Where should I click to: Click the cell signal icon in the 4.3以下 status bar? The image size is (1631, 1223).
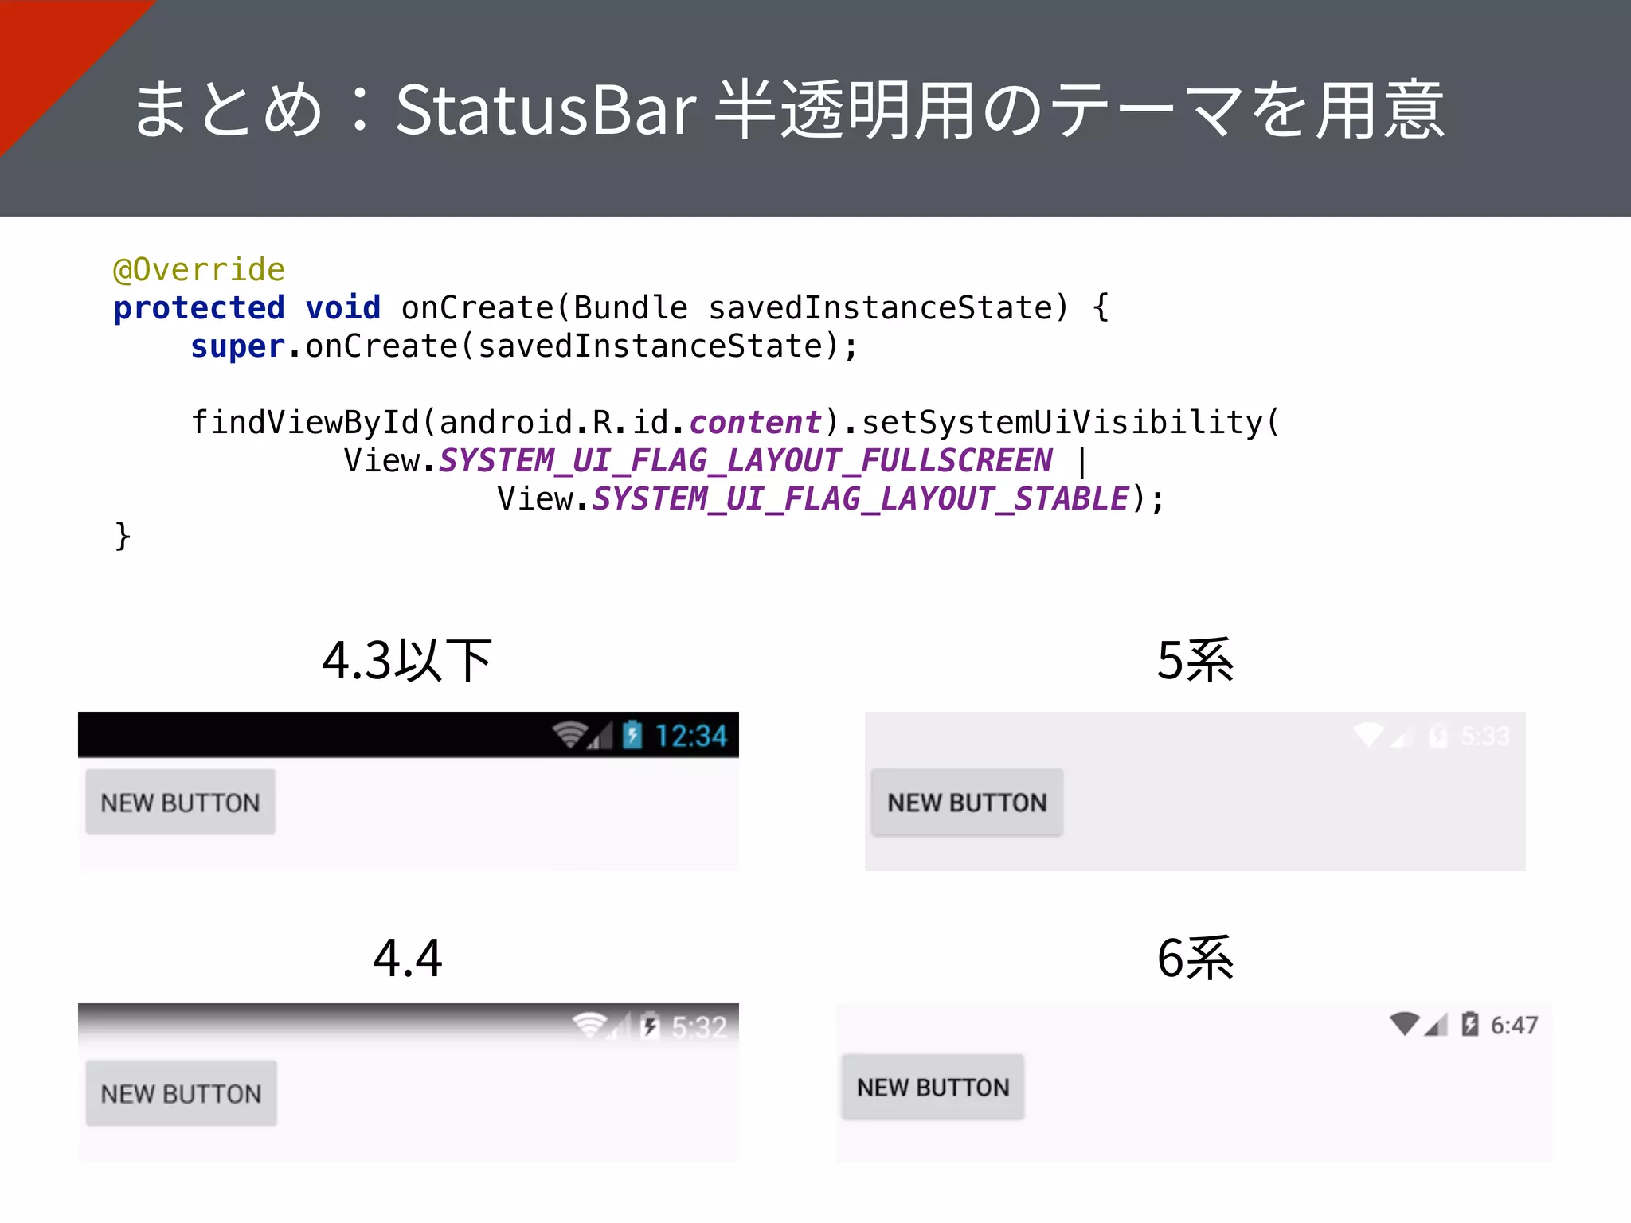[x=600, y=736]
